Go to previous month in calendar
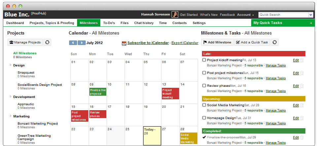Viewport: 317px width, 146px height. coord(73,43)
